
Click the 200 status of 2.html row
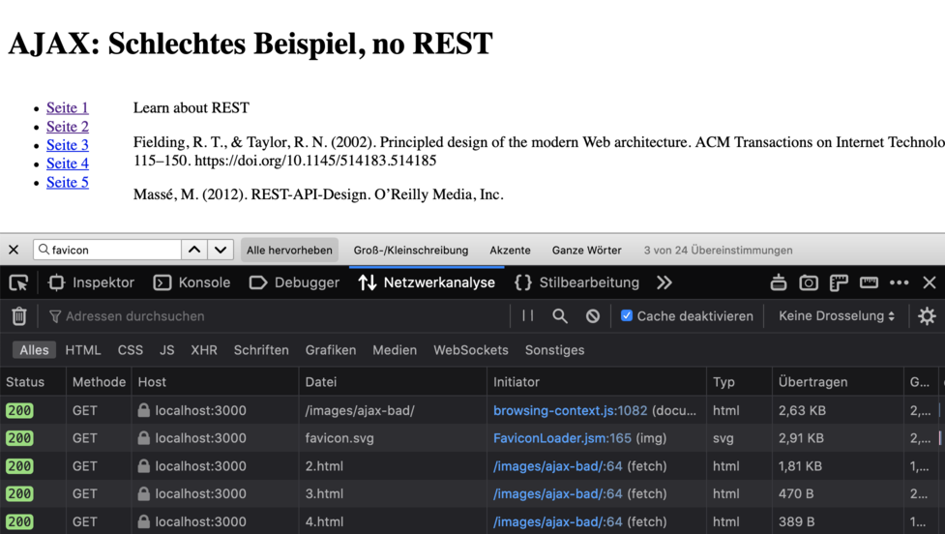(20, 466)
